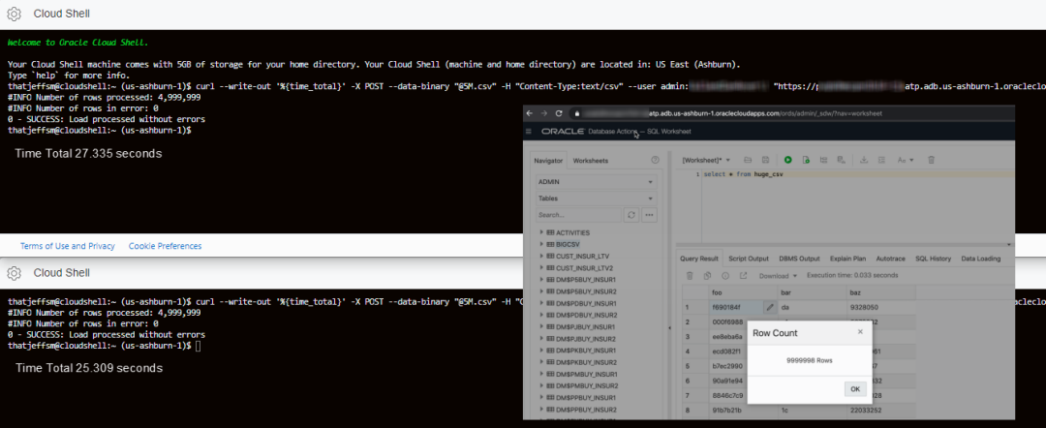Image resolution: width=1046 pixels, height=428 pixels.
Task: Select the SQL History tab
Action: (x=934, y=259)
